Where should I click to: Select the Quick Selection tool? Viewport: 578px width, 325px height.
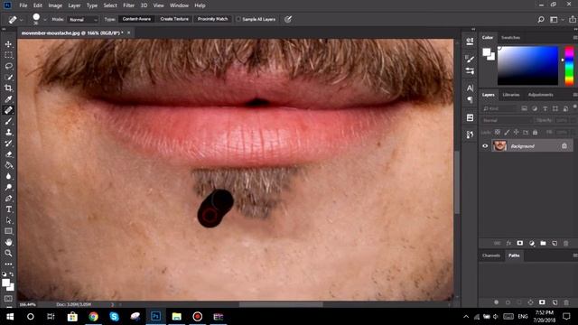(x=8, y=77)
